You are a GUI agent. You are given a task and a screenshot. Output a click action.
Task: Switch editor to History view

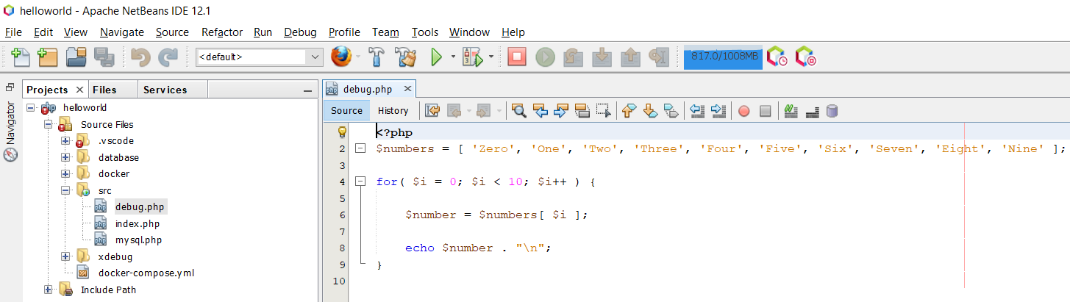[x=393, y=111]
